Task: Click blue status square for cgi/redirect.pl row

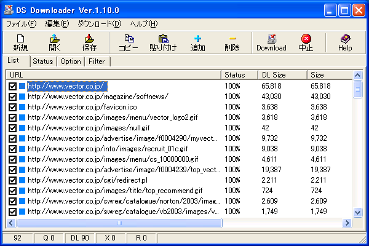Action: coord(22,180)
